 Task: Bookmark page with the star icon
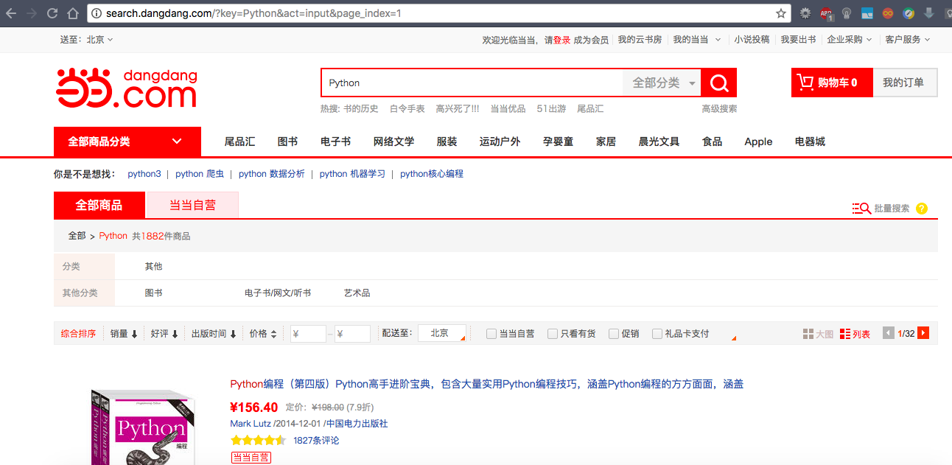point(780,13)
